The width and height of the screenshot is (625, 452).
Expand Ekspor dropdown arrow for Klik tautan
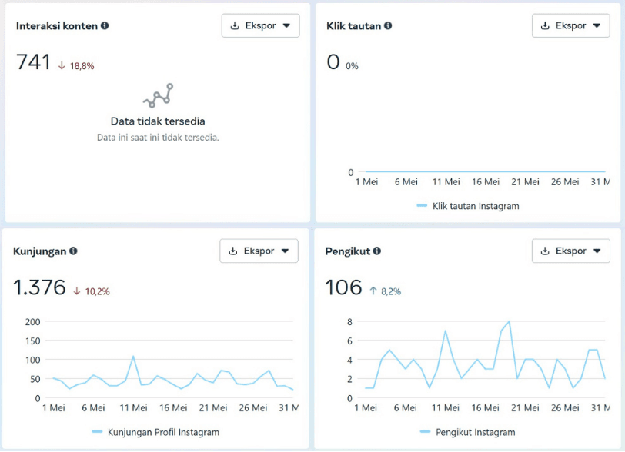click(597, 25)
